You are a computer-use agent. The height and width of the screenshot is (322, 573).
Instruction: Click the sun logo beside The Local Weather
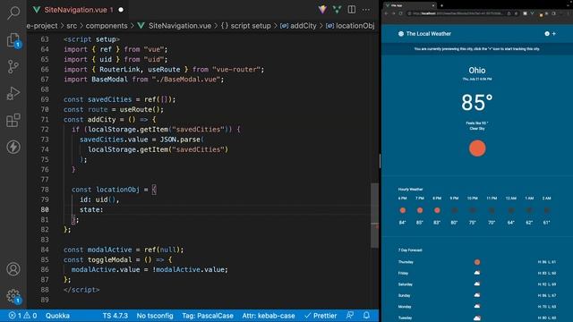coord(401,34)
